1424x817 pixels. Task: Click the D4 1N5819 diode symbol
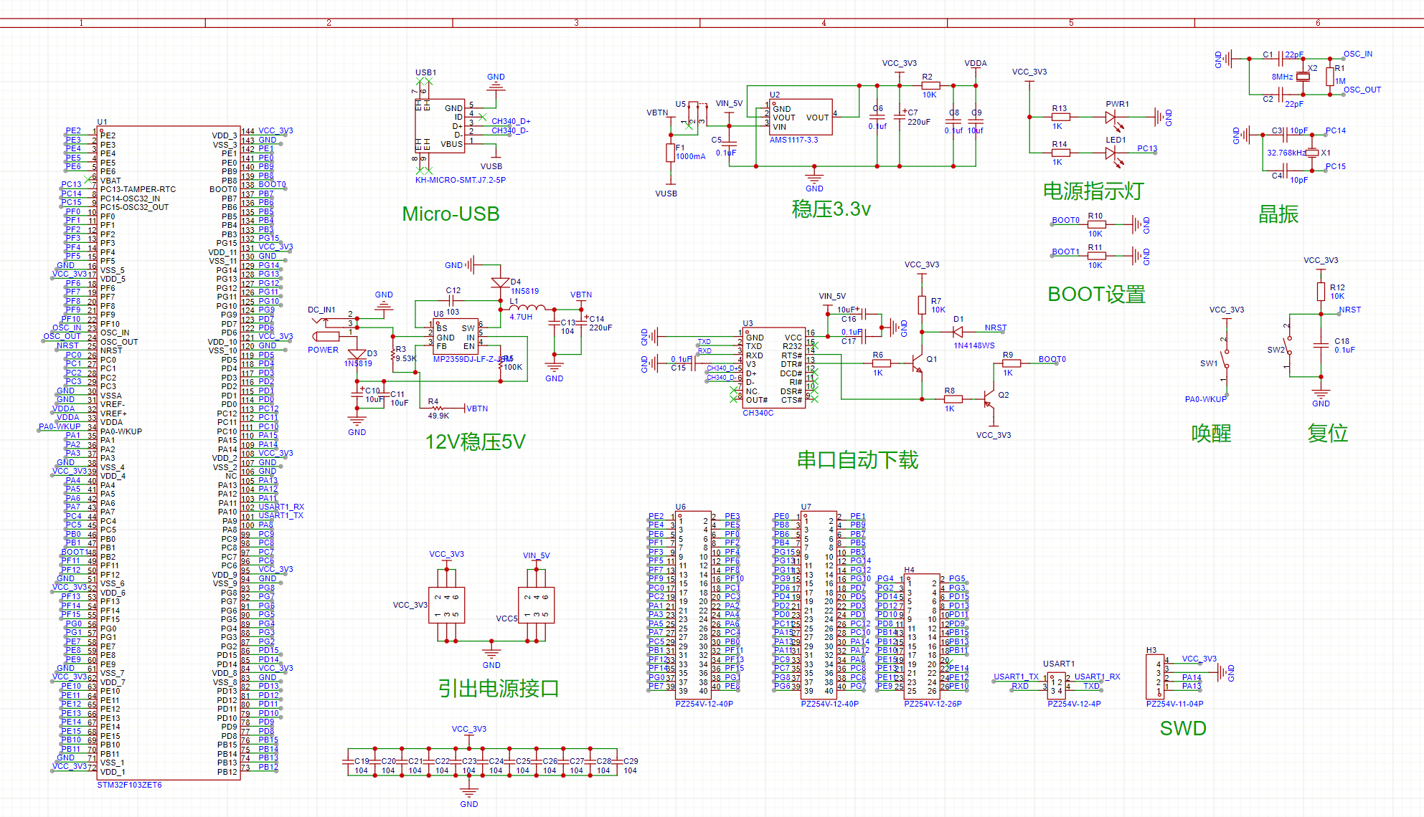[x=500, y=282]
